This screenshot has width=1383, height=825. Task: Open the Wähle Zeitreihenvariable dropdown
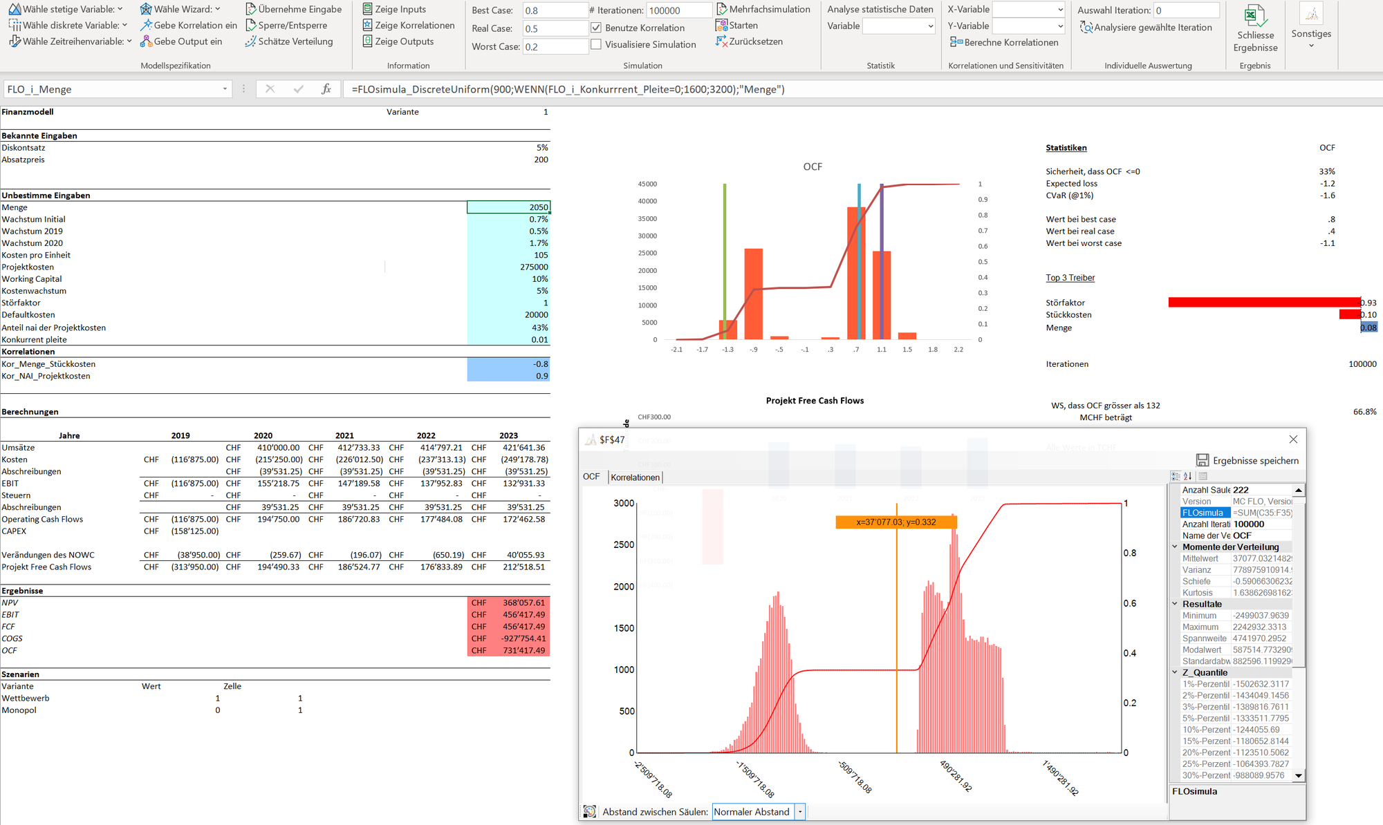coord(129,41)
